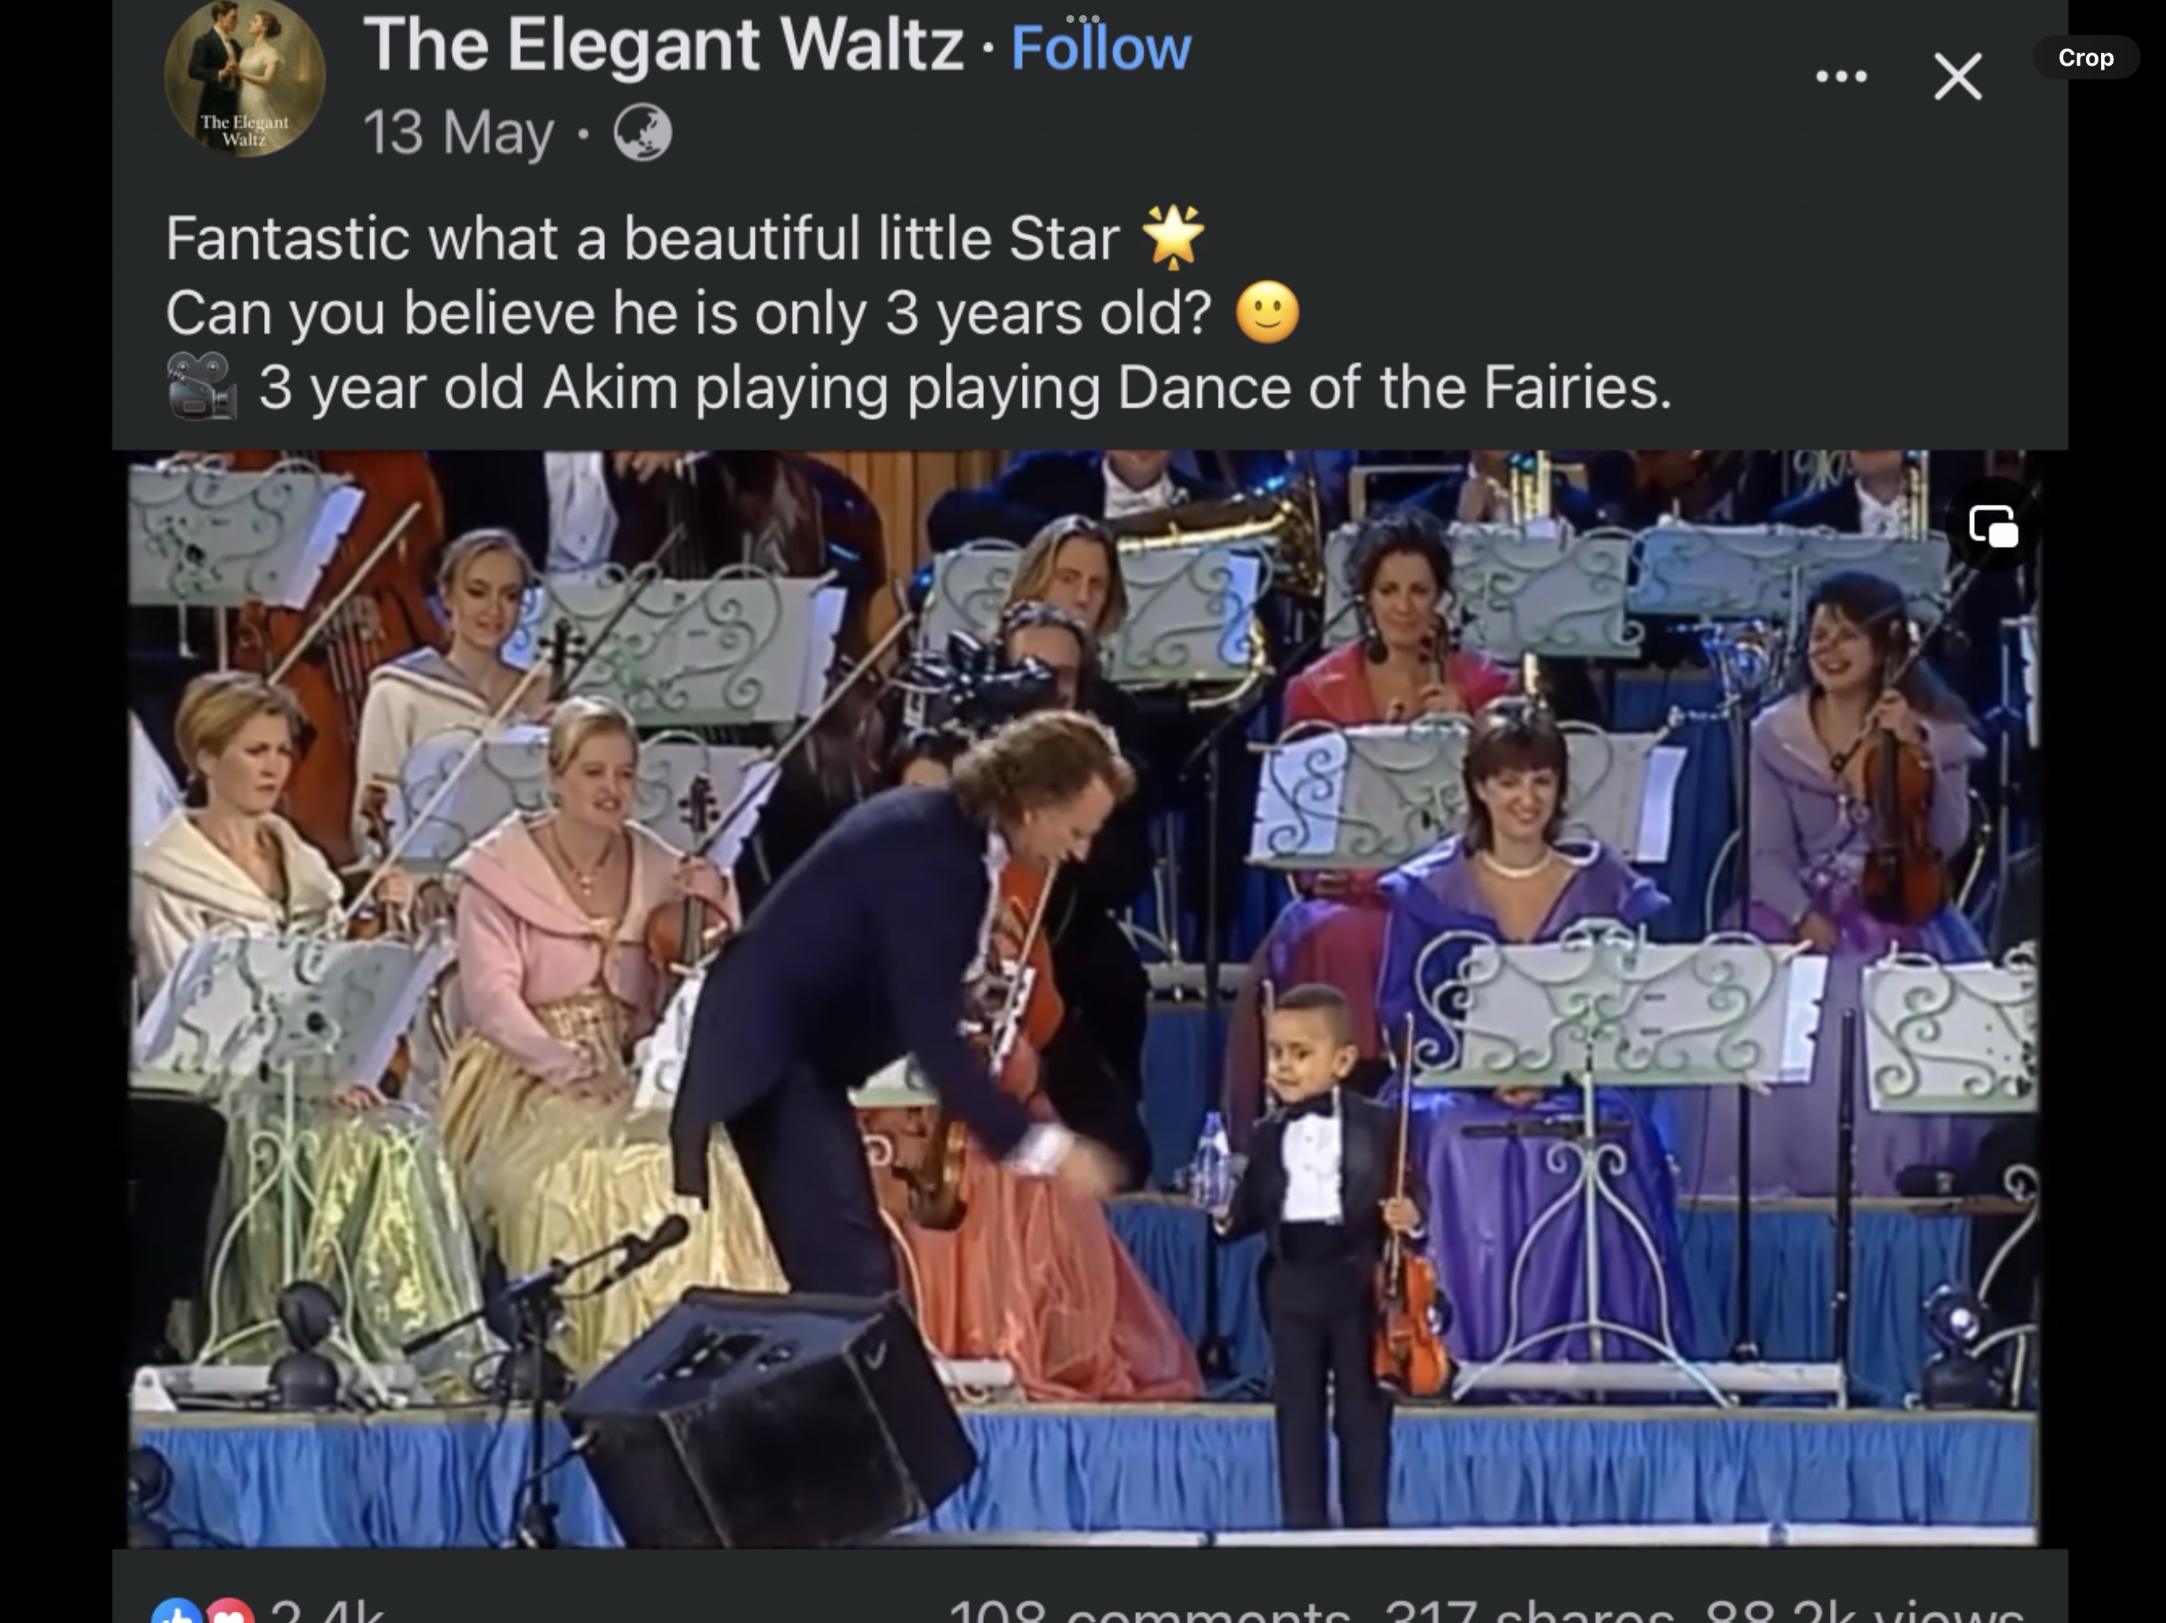Open the three-dot post options menu

click(x=1841, y=76)
